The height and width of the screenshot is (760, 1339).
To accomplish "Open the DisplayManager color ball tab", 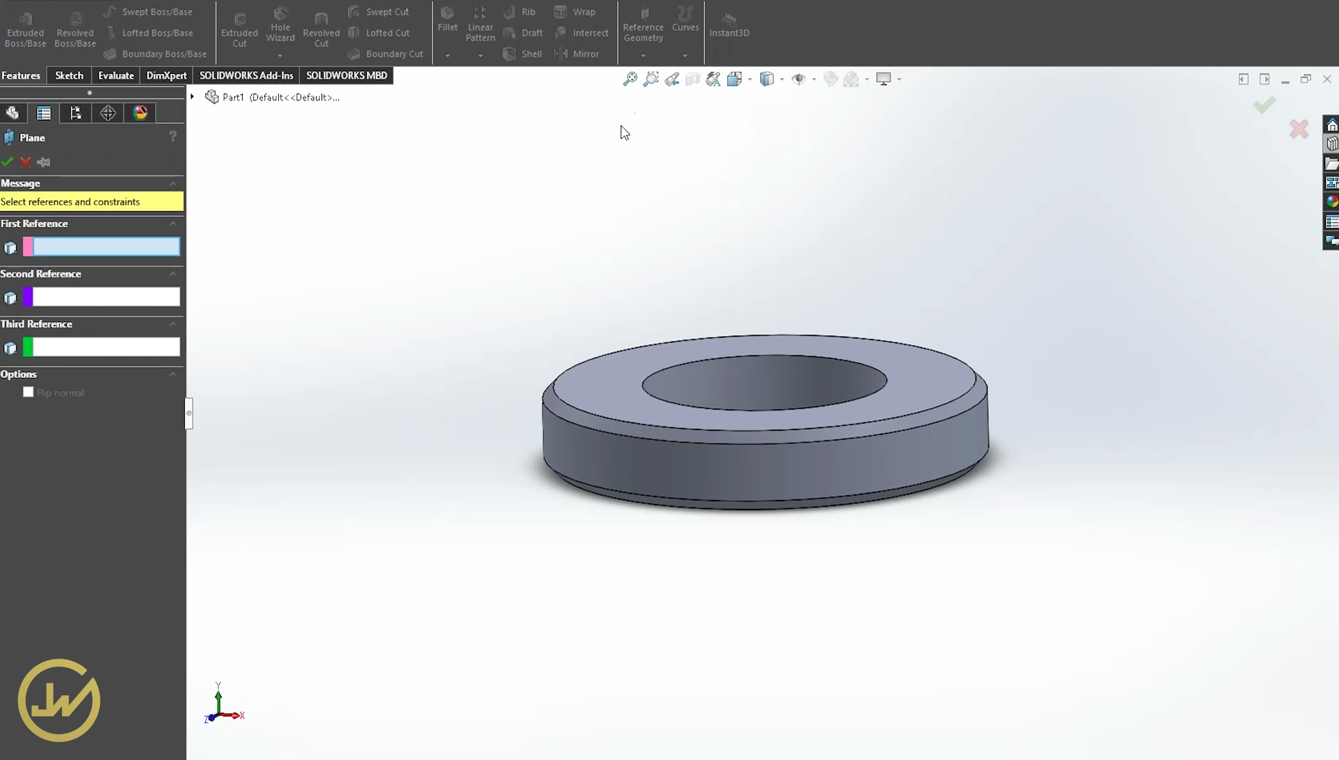I will pyautogui.click(x=140, y=113).
